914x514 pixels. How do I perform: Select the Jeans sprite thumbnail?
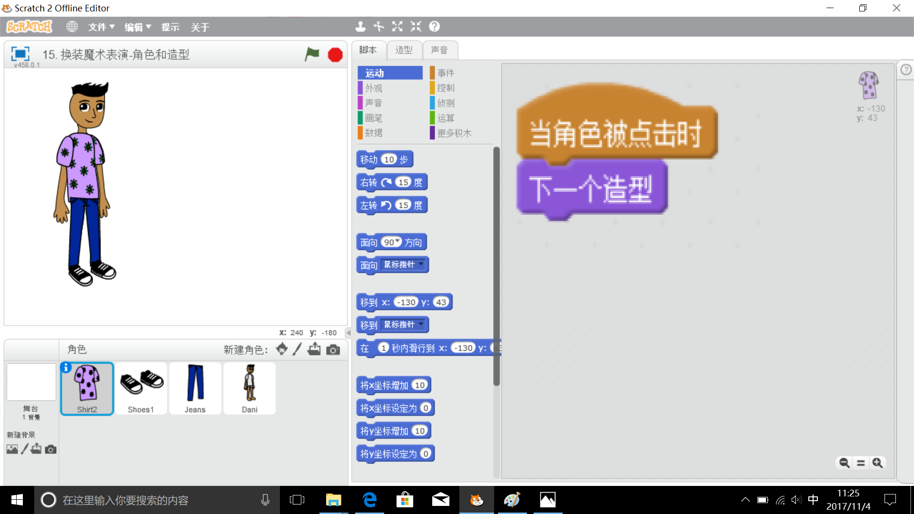[195, 388]
